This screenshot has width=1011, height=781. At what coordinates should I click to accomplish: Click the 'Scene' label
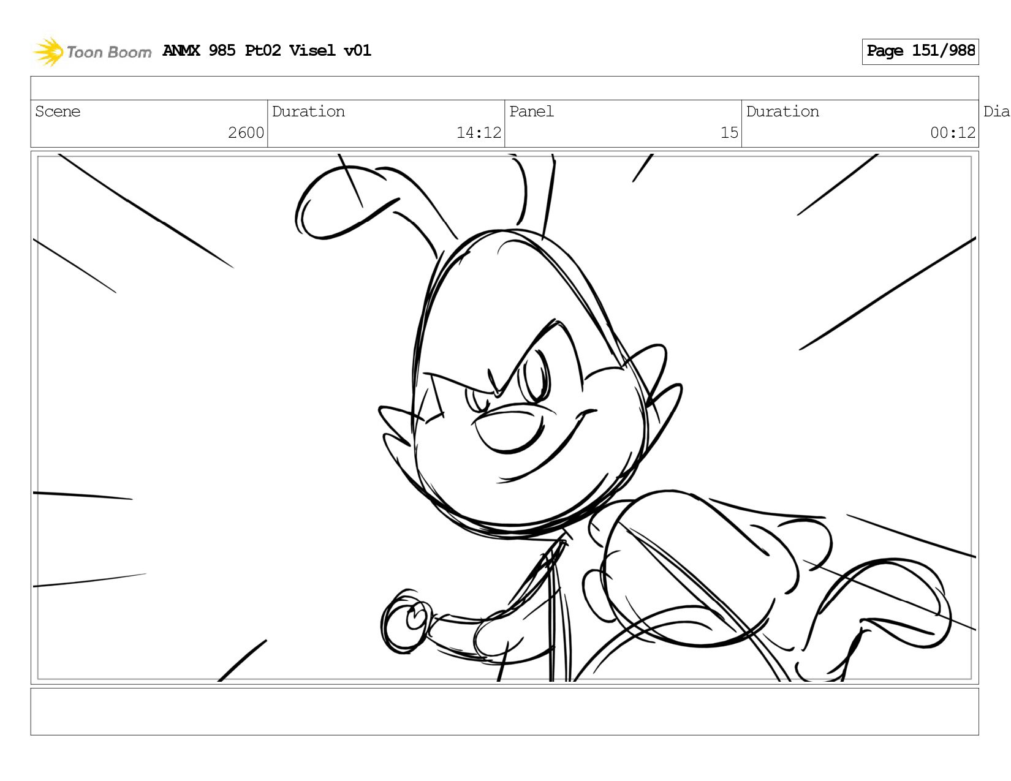click(x=58, y=111)
